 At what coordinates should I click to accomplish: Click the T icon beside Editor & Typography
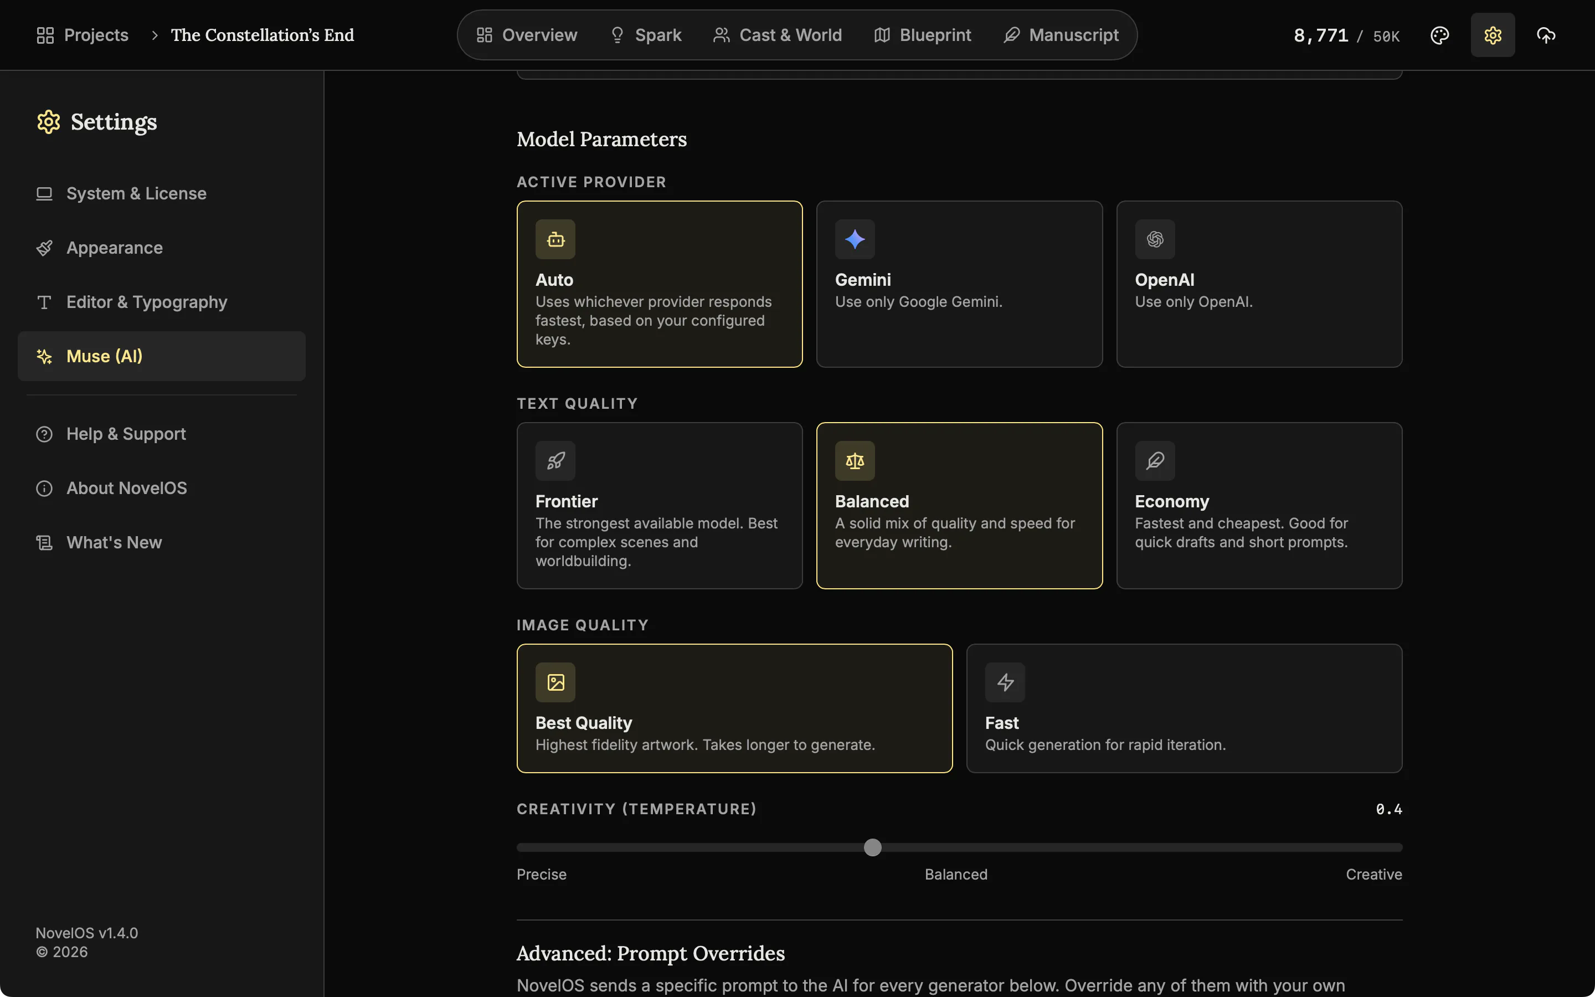[x=44, y=302]
